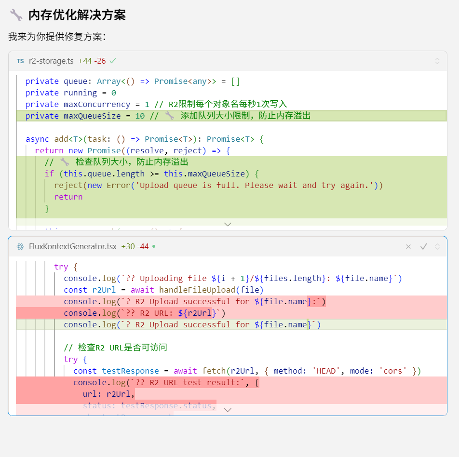Click the comment 检查R2 URL是否可访问

pos(116,348)
